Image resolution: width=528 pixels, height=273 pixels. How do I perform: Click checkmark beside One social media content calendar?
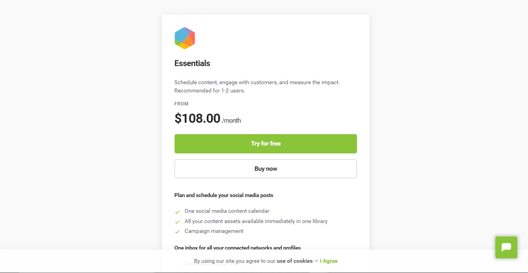[177, 212]
